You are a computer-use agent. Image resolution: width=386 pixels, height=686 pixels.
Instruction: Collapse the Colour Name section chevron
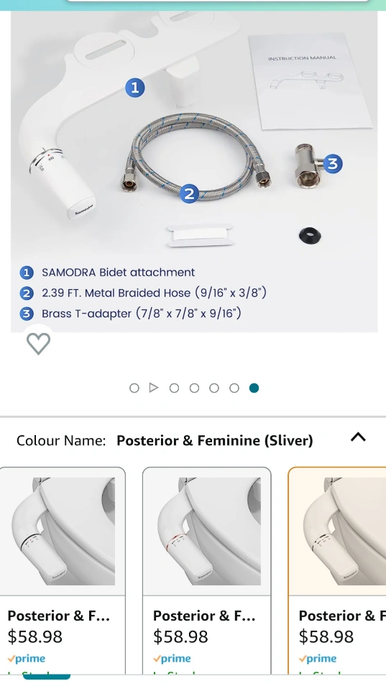pos(358,437)
